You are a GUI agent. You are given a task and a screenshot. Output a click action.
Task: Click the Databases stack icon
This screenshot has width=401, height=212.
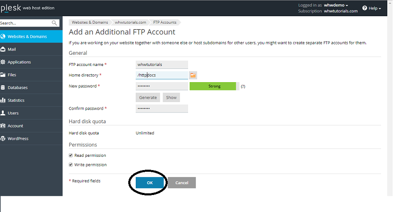point(3,88)
